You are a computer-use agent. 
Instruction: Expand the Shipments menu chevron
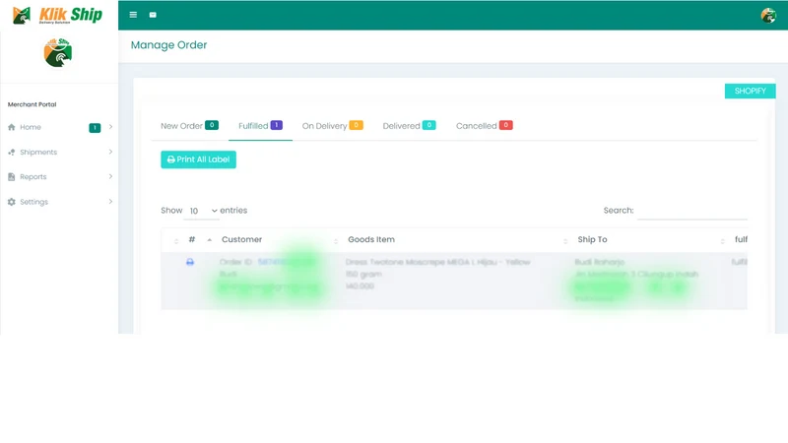(110, 152)
